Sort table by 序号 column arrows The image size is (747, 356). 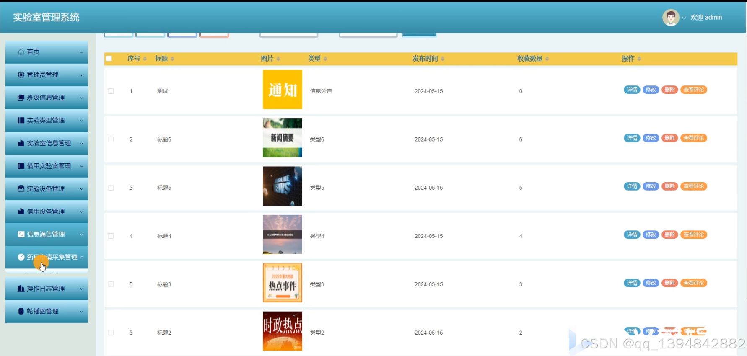point(145,59)
